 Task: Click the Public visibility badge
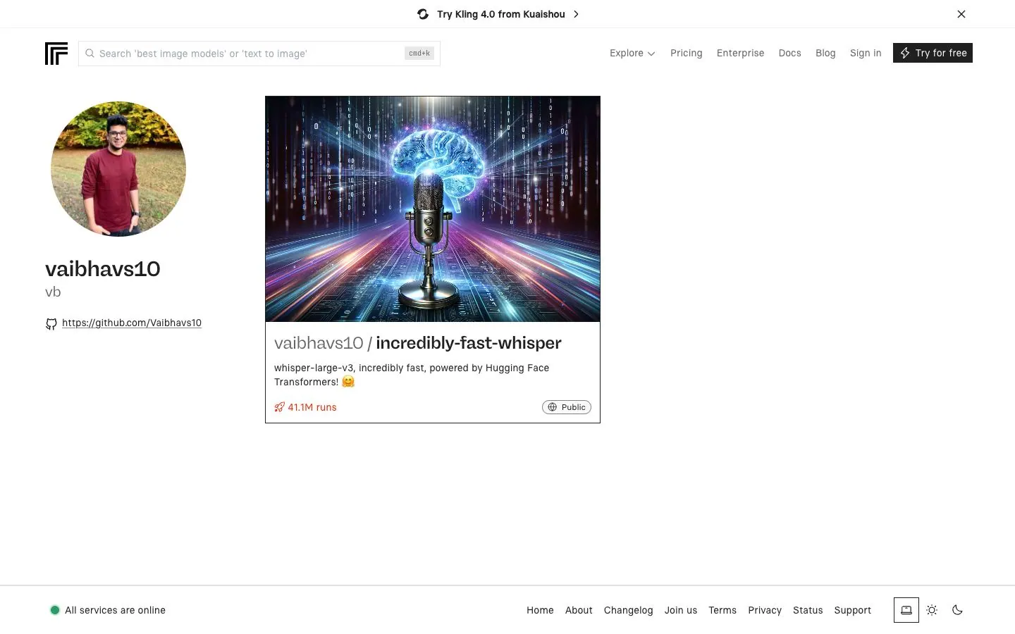[567, 407]
